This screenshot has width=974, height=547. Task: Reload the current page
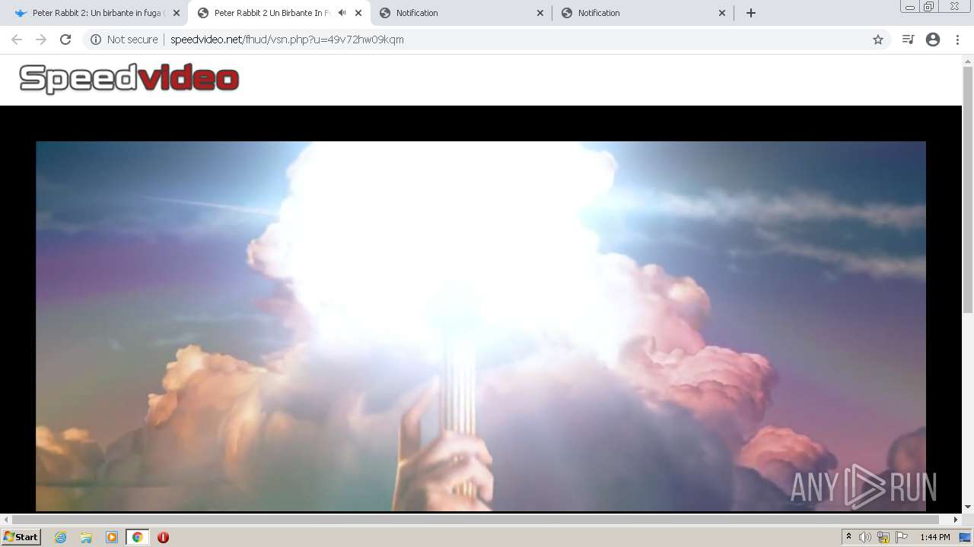point(65,40)
